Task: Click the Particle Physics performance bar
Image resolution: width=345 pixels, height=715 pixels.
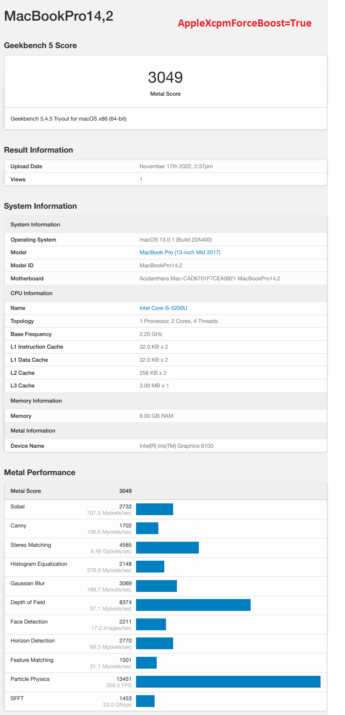Action: click(228, 682)
